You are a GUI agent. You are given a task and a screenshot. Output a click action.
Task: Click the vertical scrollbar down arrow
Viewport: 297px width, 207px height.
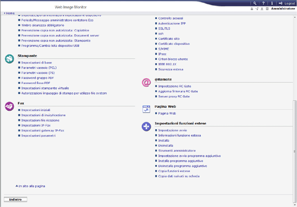[x=295, y=205]
